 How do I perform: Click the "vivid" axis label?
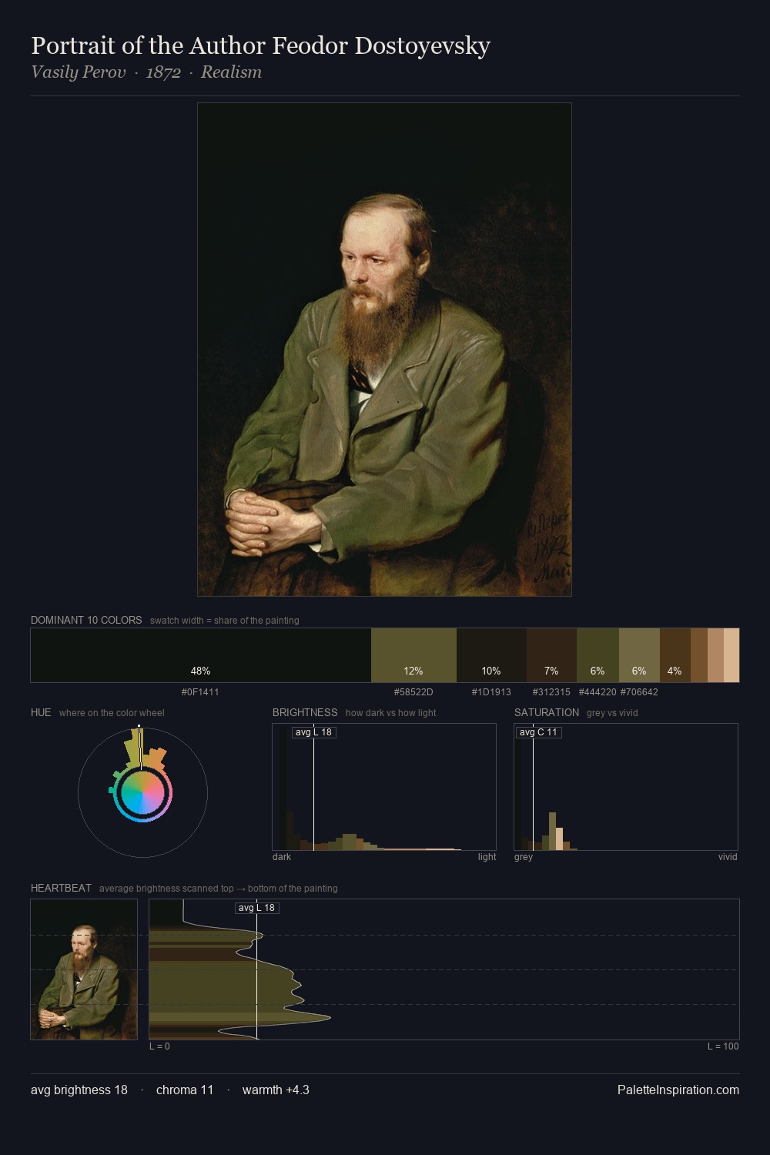(728, 857)
